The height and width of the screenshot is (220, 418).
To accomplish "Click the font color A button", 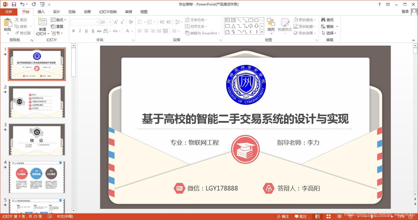I will click(127, 31).
